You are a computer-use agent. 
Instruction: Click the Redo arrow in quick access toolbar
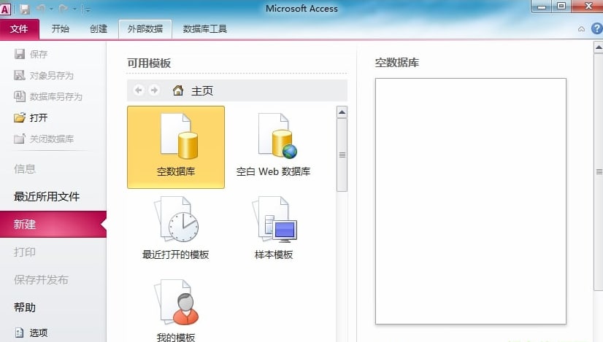pyautogui.click(x=64, y=9)
